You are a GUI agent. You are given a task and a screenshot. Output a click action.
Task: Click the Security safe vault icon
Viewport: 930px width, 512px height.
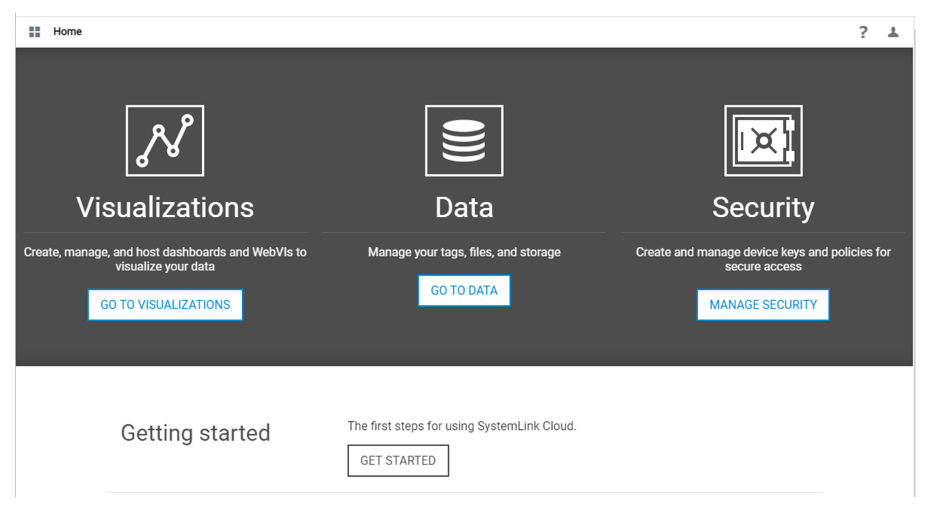[x=763, y=141]
